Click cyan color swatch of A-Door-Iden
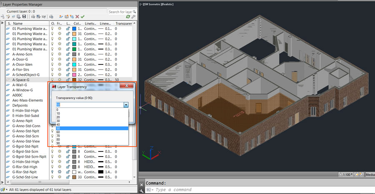This screenshot has height=194, width=375. (74, 65)
